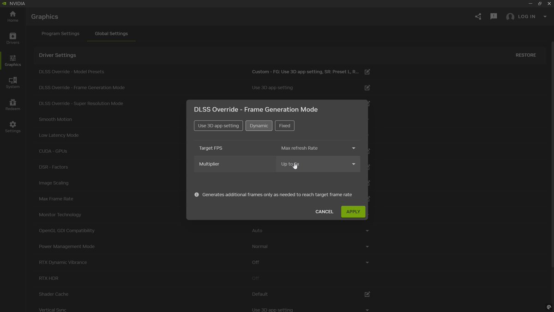
Task: Select the Fixed frame generation mode
Action: pyautogui.click(x=285, y=126)
